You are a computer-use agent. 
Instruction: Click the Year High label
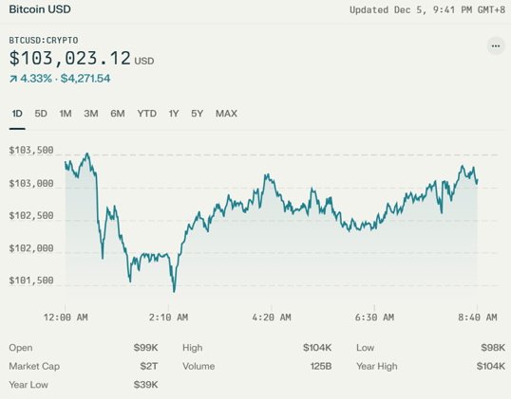coord(377,367)
